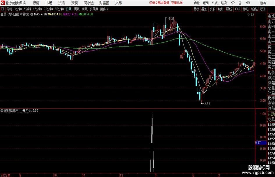
Task: Open the 选项 menu
Action: (223, 3)
